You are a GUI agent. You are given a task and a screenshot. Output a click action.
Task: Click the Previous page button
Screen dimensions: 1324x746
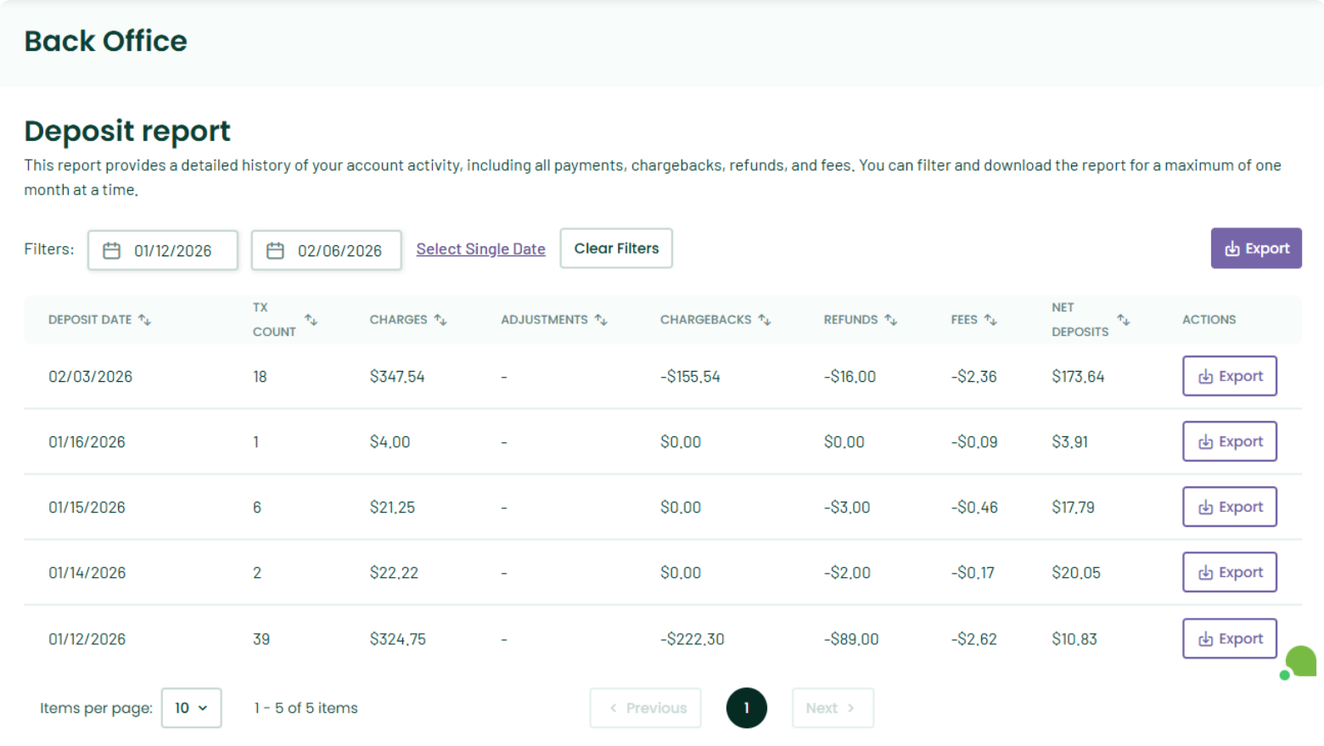coord(646,708)
